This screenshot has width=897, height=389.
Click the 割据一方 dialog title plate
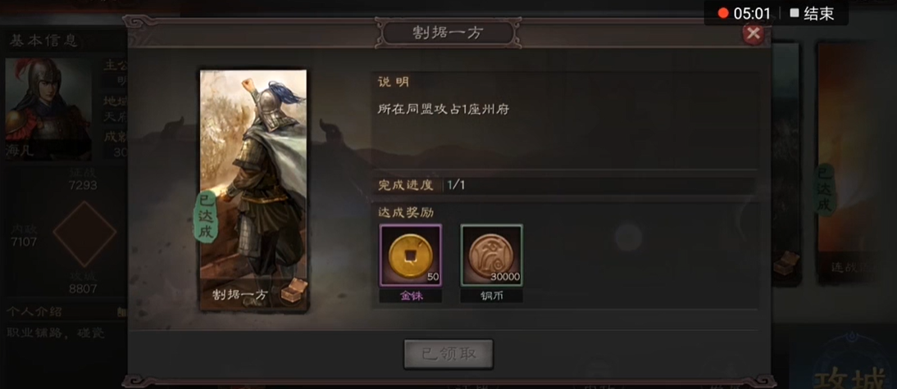click(x=448, y=33)
